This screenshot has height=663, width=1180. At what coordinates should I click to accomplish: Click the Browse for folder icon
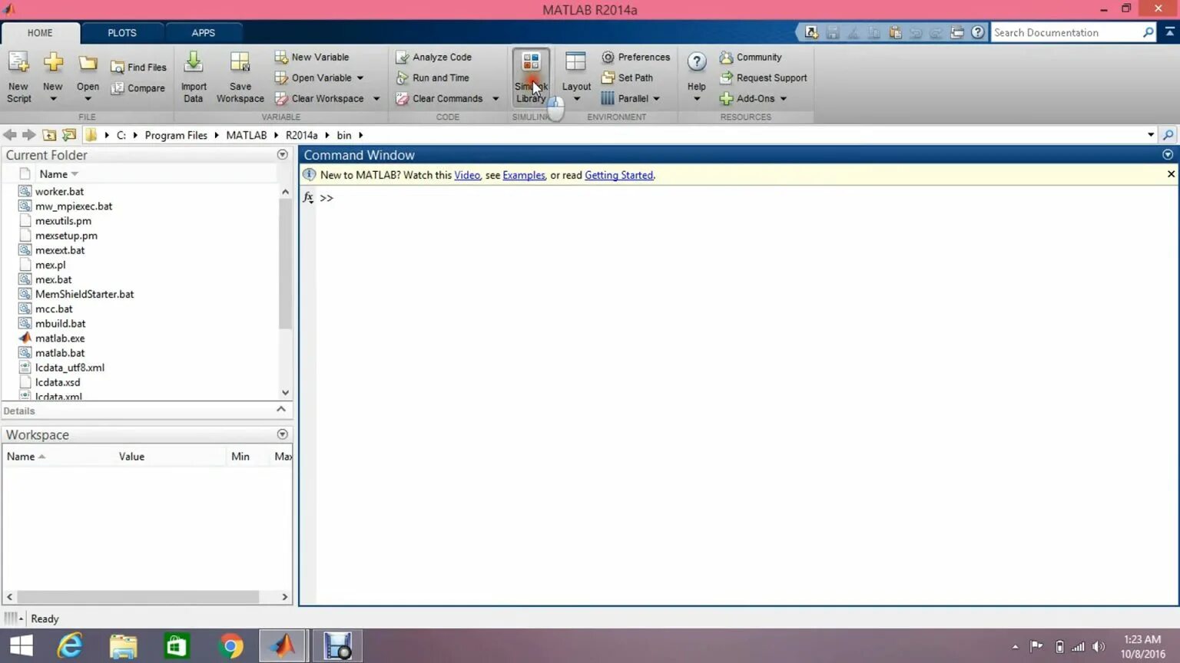pyautogui.click(x=69, y=135)
